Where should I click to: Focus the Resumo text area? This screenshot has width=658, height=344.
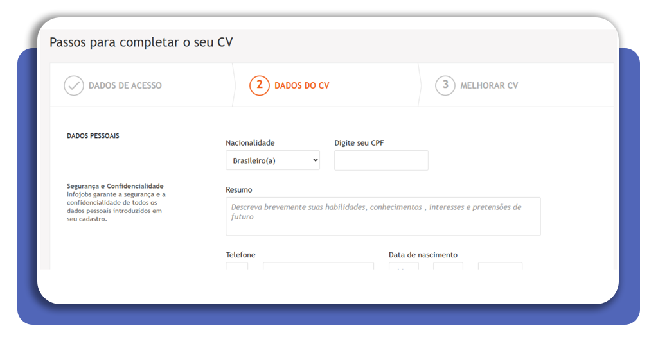coord(383,216)
